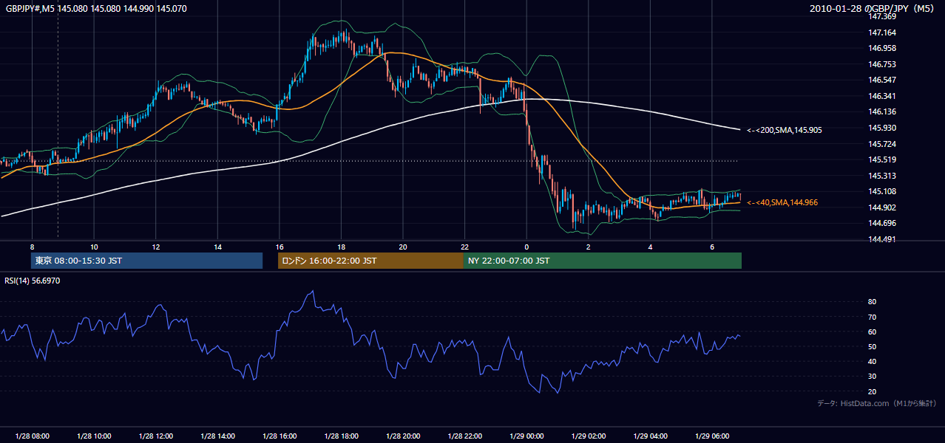
Task: Click the 1/29 00:00 timestamp label
Action: click(x=526, y=436)
